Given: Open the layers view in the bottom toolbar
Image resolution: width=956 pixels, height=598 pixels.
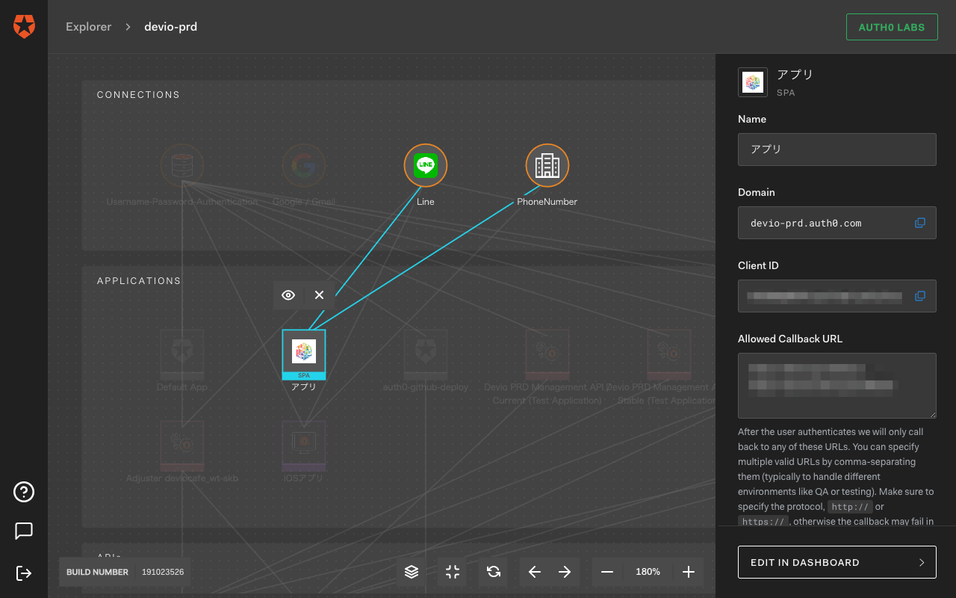Looking at the screenshot, I should (x=411, y=571).
